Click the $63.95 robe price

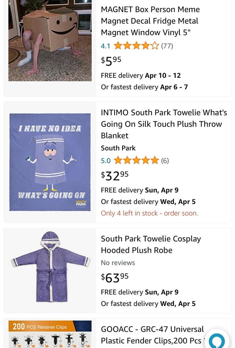coord(115,277)
